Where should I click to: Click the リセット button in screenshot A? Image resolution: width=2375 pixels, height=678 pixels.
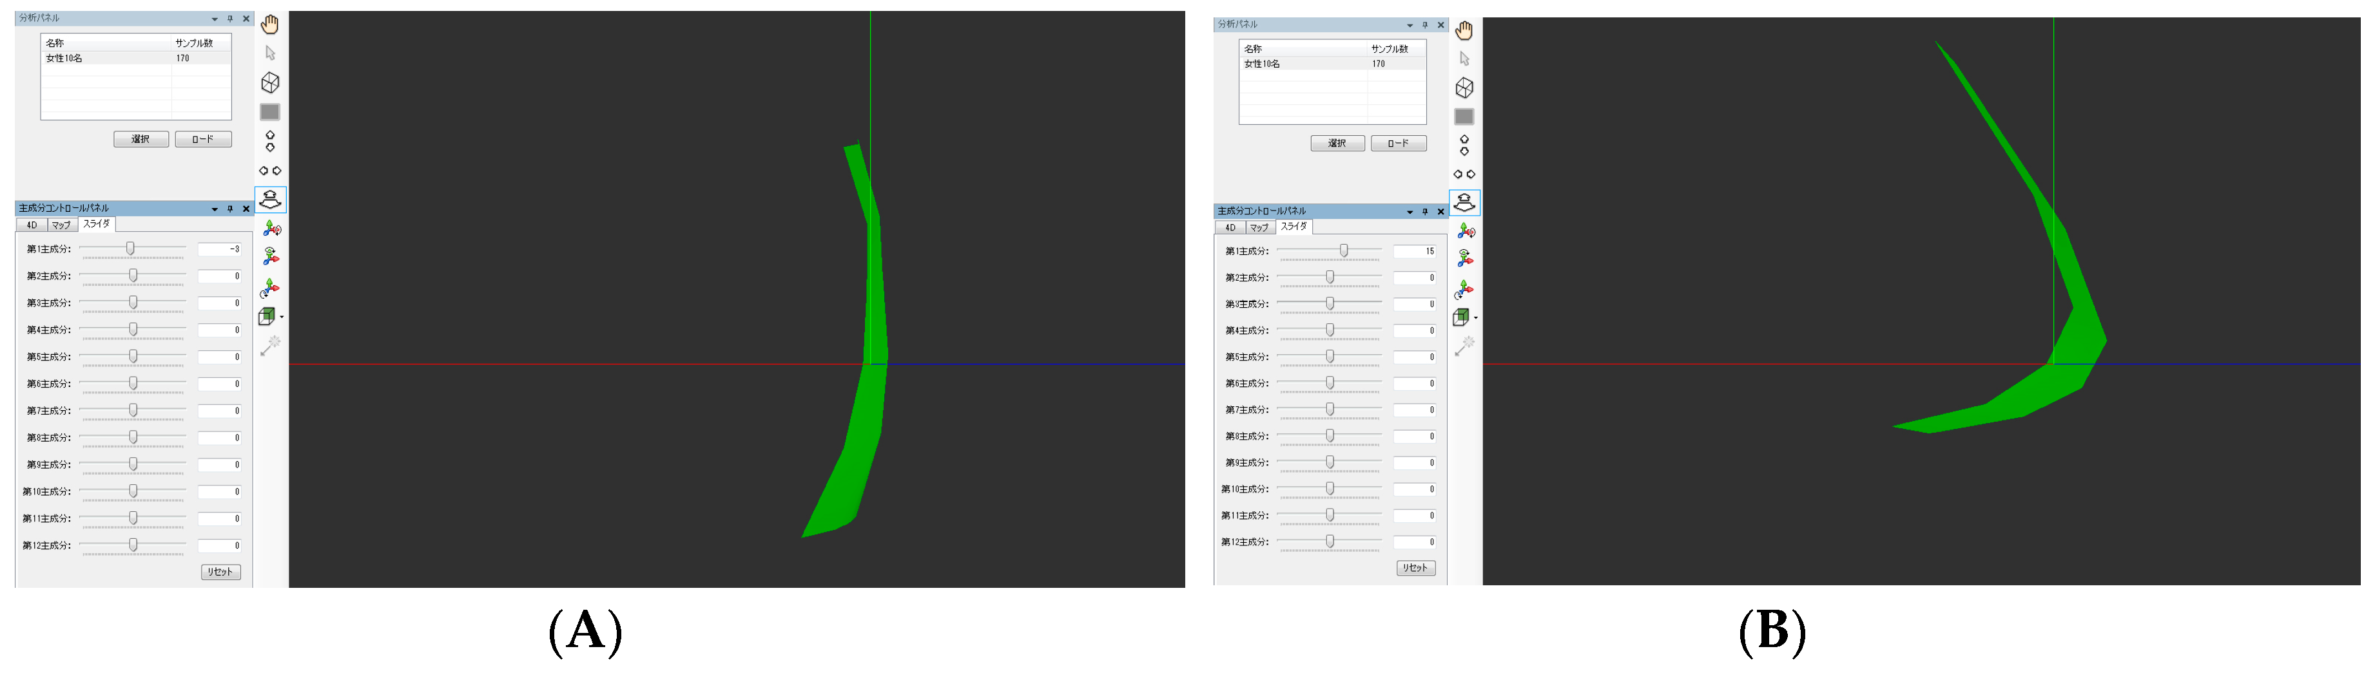[220, 572]
